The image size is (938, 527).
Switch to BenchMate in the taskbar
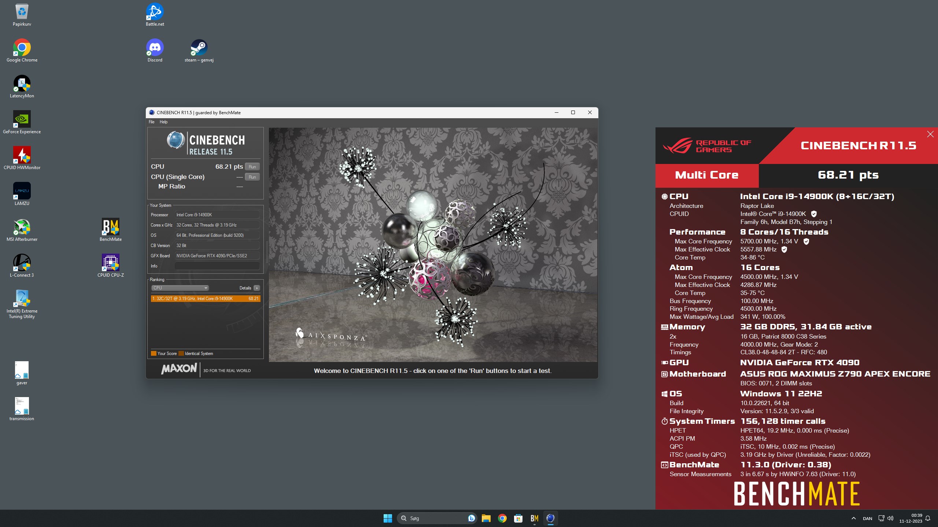(x=535, y=518)
